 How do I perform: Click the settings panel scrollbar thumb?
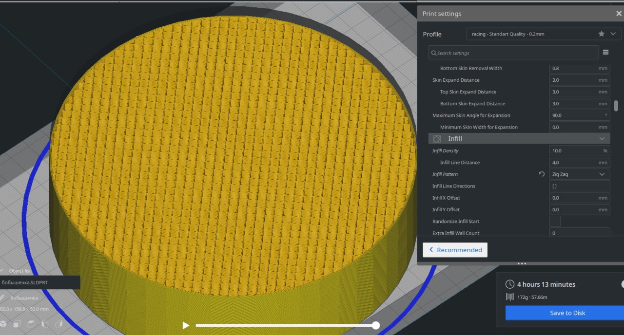616,106
